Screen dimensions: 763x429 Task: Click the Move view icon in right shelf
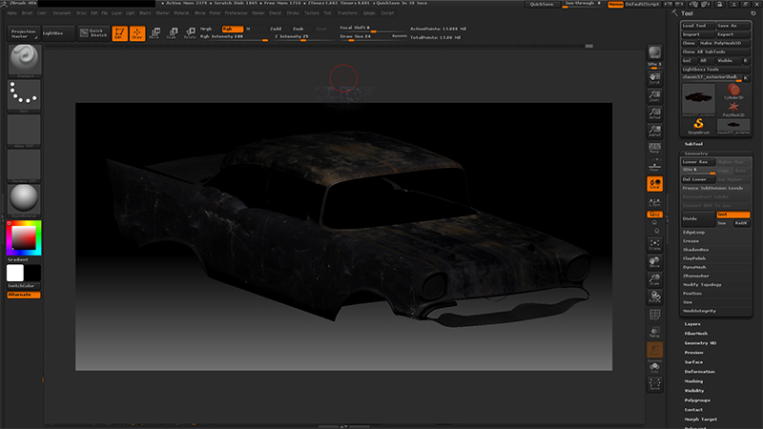654,262
